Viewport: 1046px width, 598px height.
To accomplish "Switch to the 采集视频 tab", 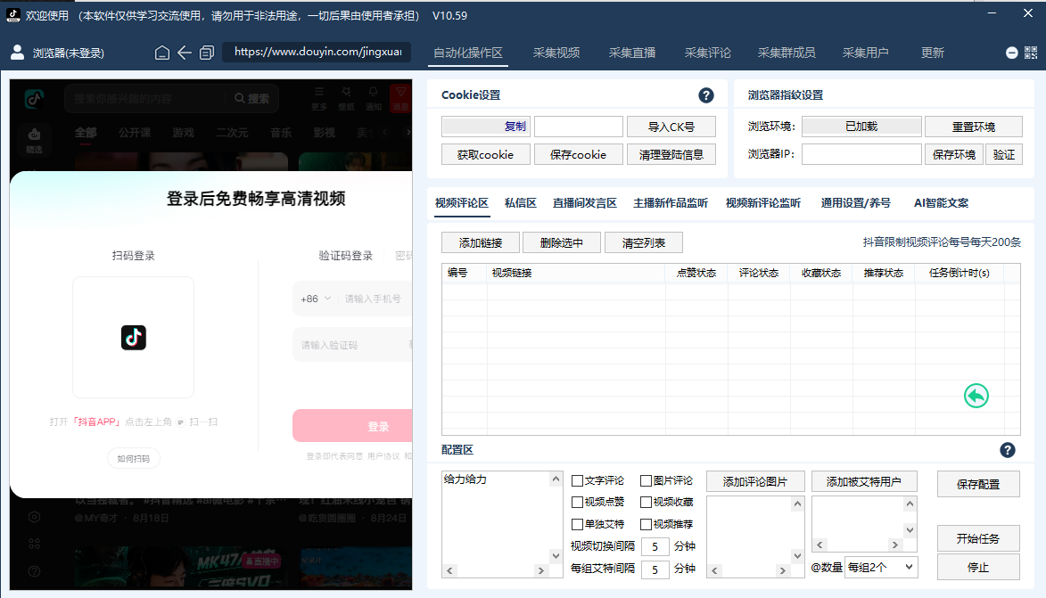I will click(556, 53).
